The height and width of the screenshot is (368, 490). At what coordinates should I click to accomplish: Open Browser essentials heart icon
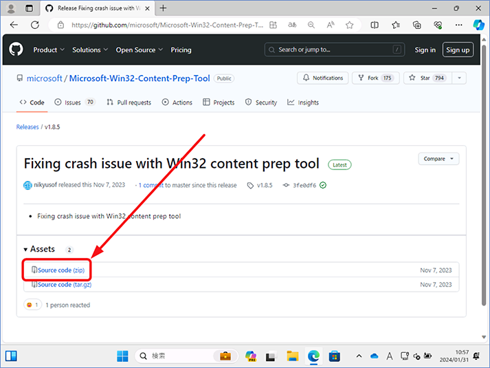click(438, 25)
